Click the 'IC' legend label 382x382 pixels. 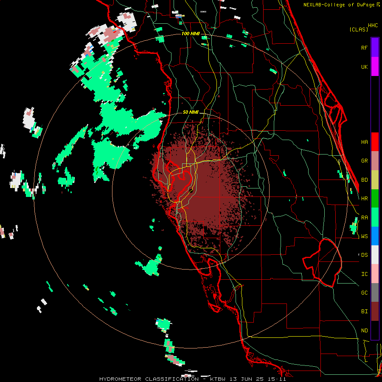point(364,274)
